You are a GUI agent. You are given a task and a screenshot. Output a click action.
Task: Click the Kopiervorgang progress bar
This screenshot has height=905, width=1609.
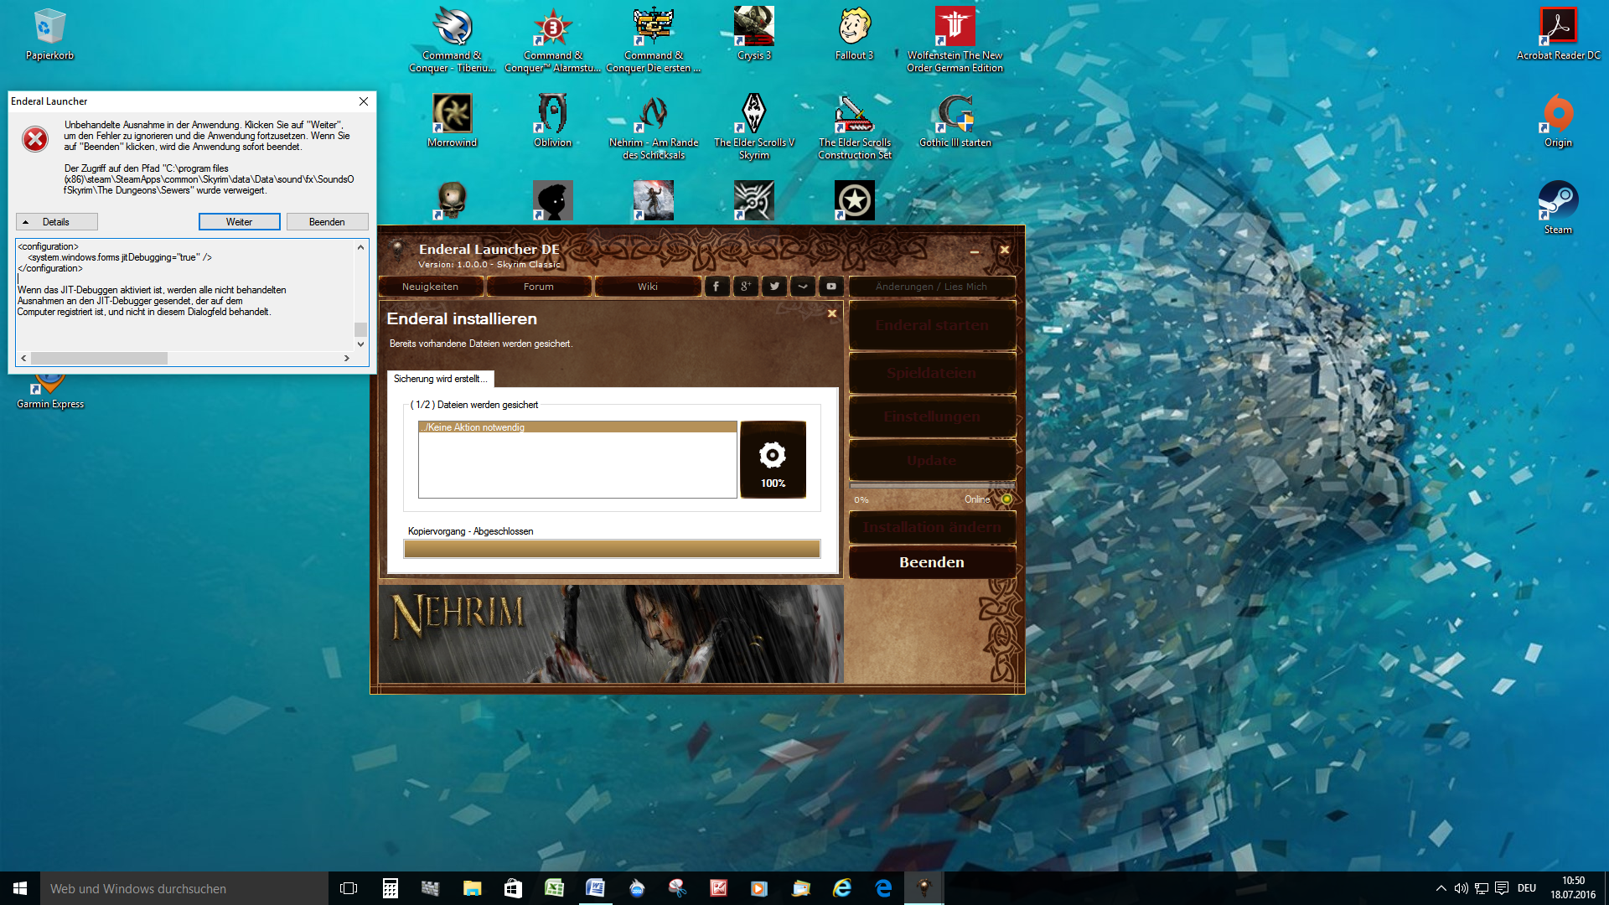(x=612, y=549)
